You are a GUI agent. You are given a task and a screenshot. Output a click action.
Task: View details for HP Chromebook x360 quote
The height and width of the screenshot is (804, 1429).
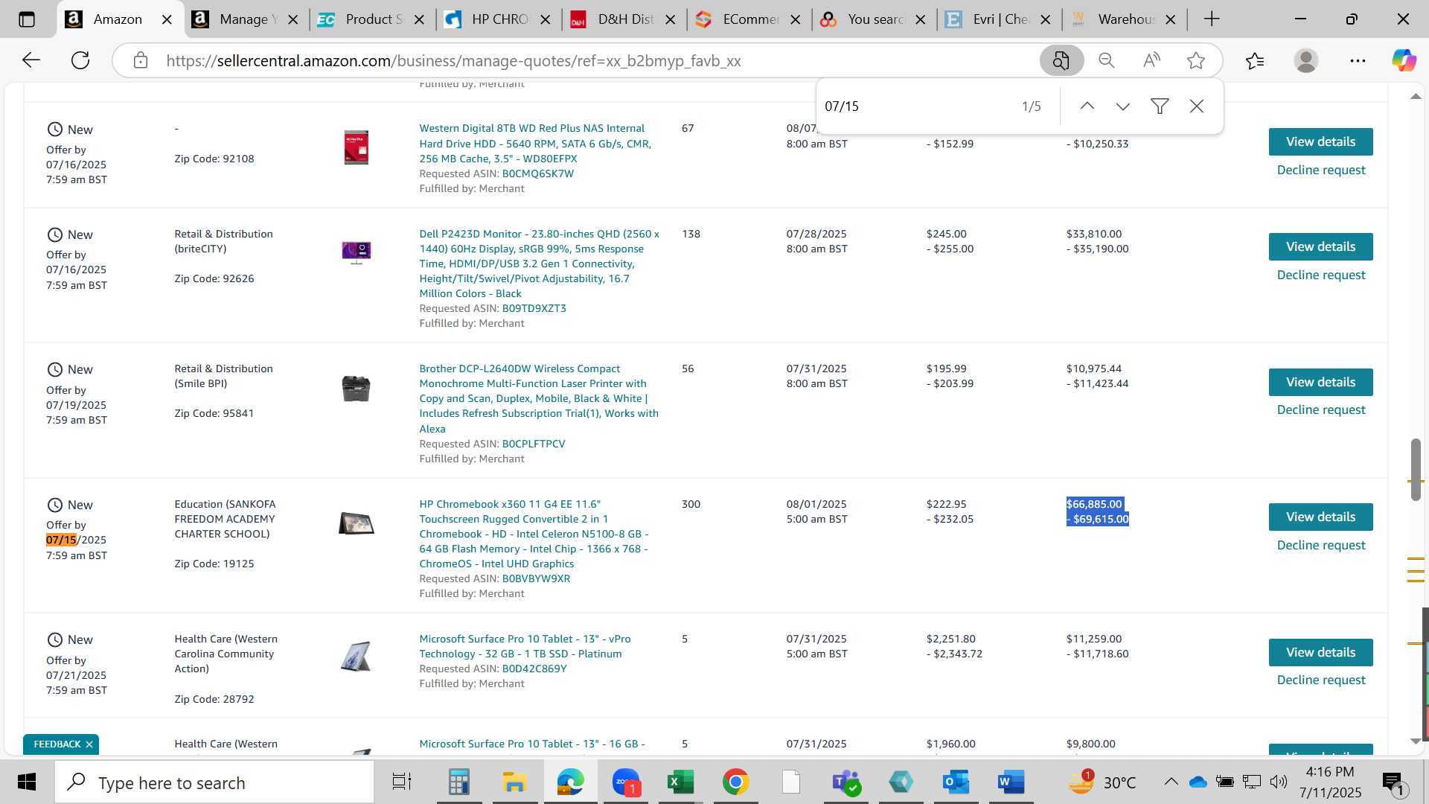(x=1320, y=517)
